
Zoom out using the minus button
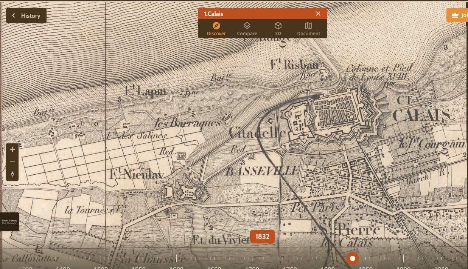pyautogui.click(x=12, y=162)
